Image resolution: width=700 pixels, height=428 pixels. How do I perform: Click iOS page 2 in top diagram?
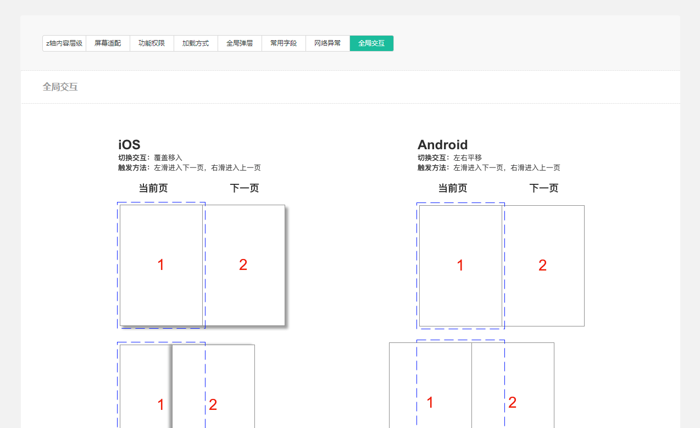point(243,265)
